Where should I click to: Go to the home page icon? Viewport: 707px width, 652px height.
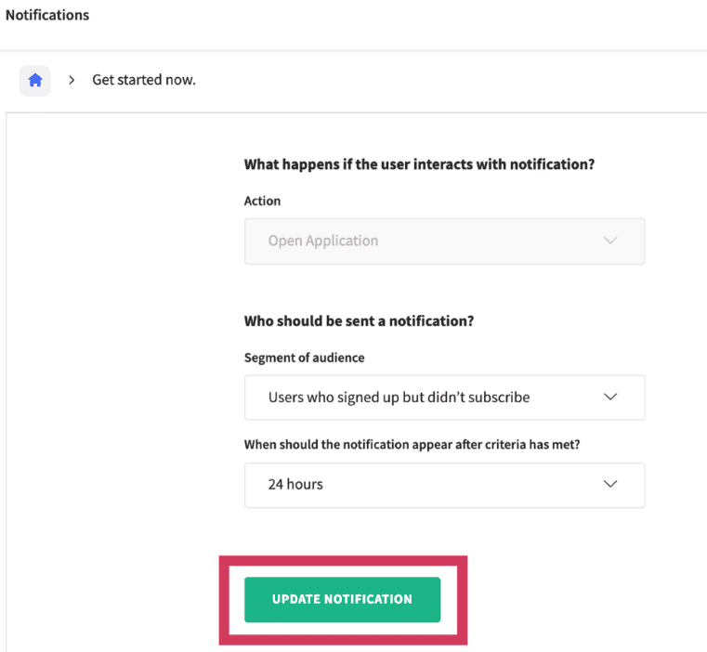point(35,81)
